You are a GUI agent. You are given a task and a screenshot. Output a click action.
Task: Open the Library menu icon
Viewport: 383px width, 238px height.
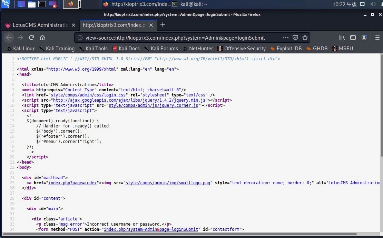click(x=342, y=38)
